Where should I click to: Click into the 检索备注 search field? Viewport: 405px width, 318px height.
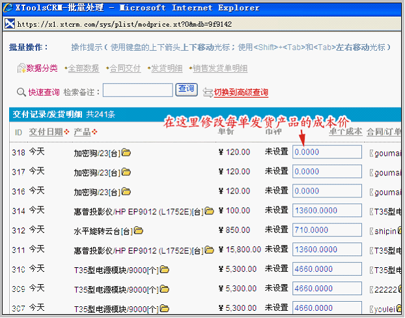pyautogui.click(x=137, y=91)
